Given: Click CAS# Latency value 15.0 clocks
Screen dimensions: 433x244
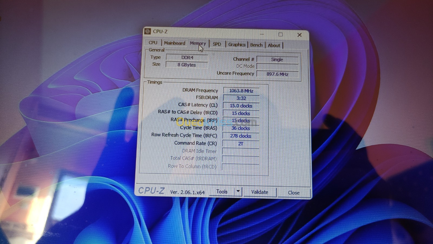Looking at the screenshot, I should [x=241, y=106].
